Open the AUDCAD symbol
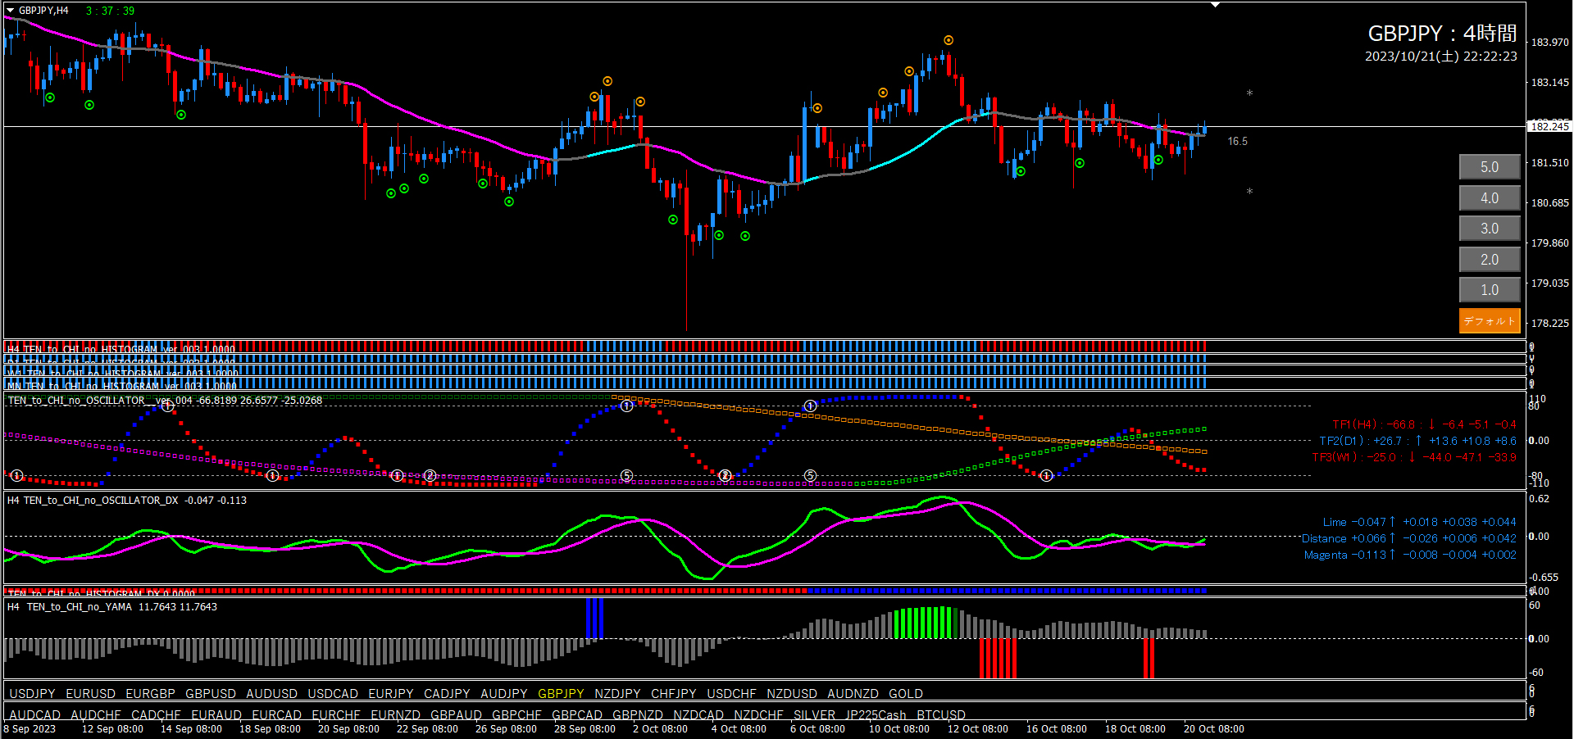This screenshot has height=739, width=1574. [x=35, y=715]
